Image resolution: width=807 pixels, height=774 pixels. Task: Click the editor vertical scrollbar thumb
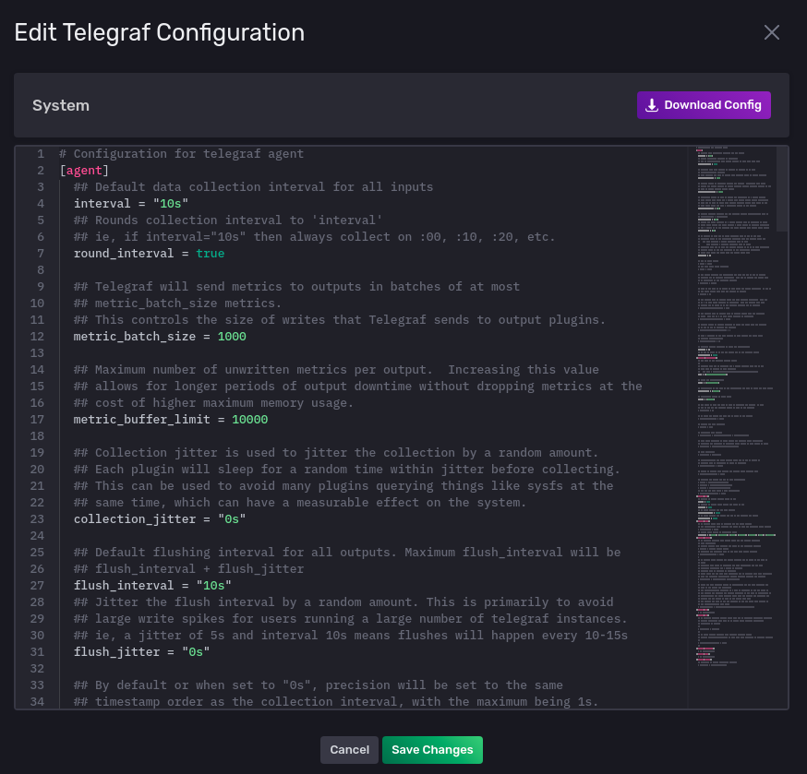click(782, 189)
